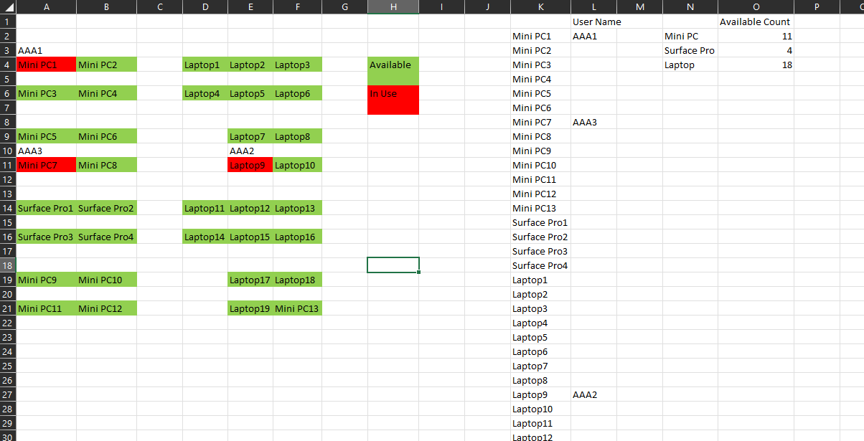Viewport: 864px width, 441px height.
Task: Select Mini PC7 in the column K list
Action: pos(540,122)
